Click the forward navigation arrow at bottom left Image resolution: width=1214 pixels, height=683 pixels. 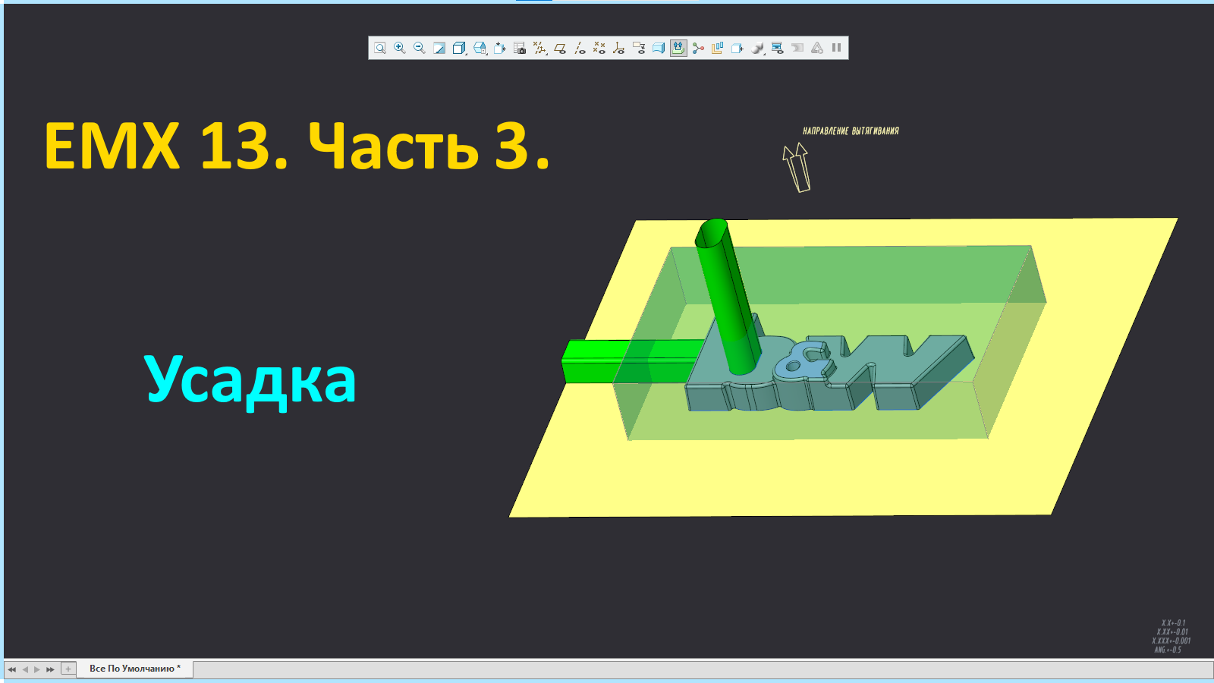36,669
